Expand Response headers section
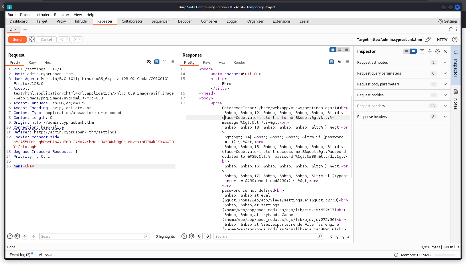Screen dimensions: 466x266 402,117
